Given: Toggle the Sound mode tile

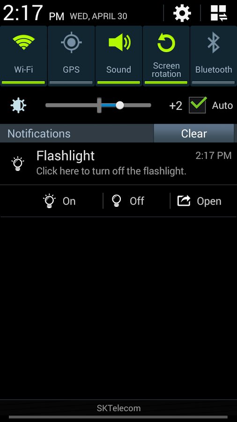Looking at the screenshot, I should (119, 56).
